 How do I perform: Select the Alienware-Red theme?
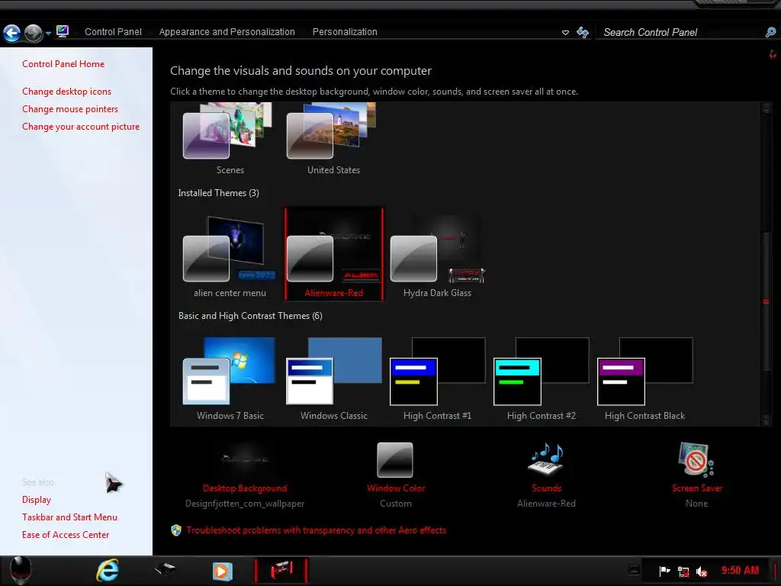[x=334, y=254]
